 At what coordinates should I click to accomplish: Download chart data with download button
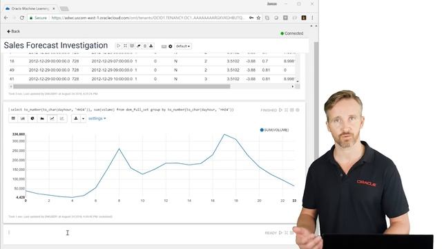[x=76, y=118]
